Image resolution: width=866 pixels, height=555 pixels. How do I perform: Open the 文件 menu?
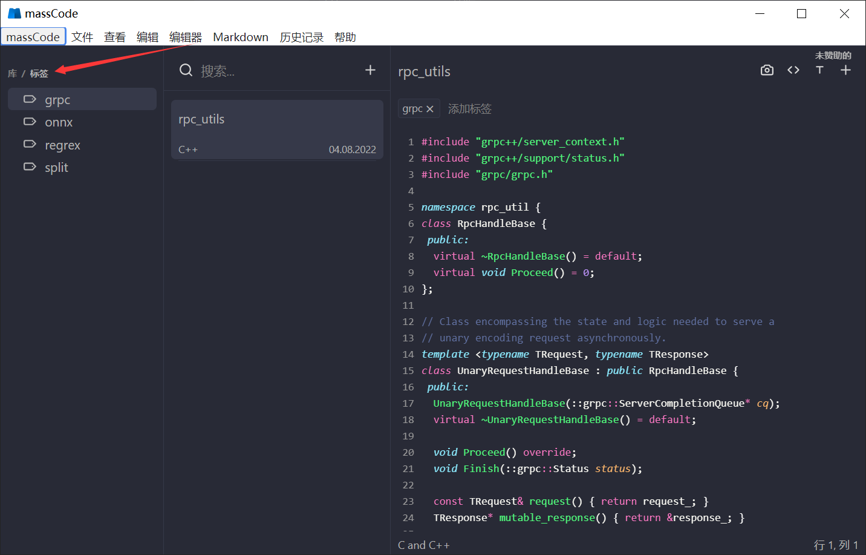(82, 37)
